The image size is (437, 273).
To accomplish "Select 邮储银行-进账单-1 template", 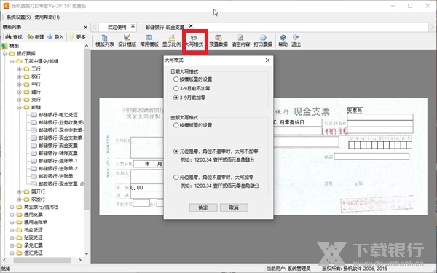I will point(58,161).
